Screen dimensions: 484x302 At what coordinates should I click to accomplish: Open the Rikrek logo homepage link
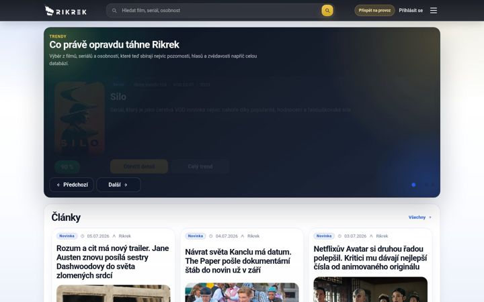click(x=65, y=11)
